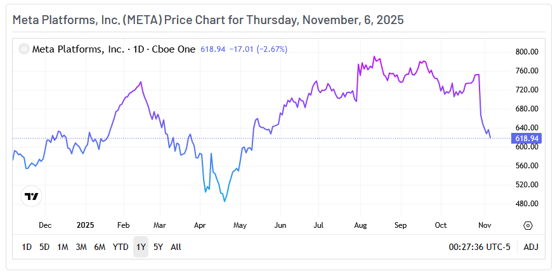Screen dimensions: 555x274
Task: Select the YTD range option
Action: click(121, 247)
